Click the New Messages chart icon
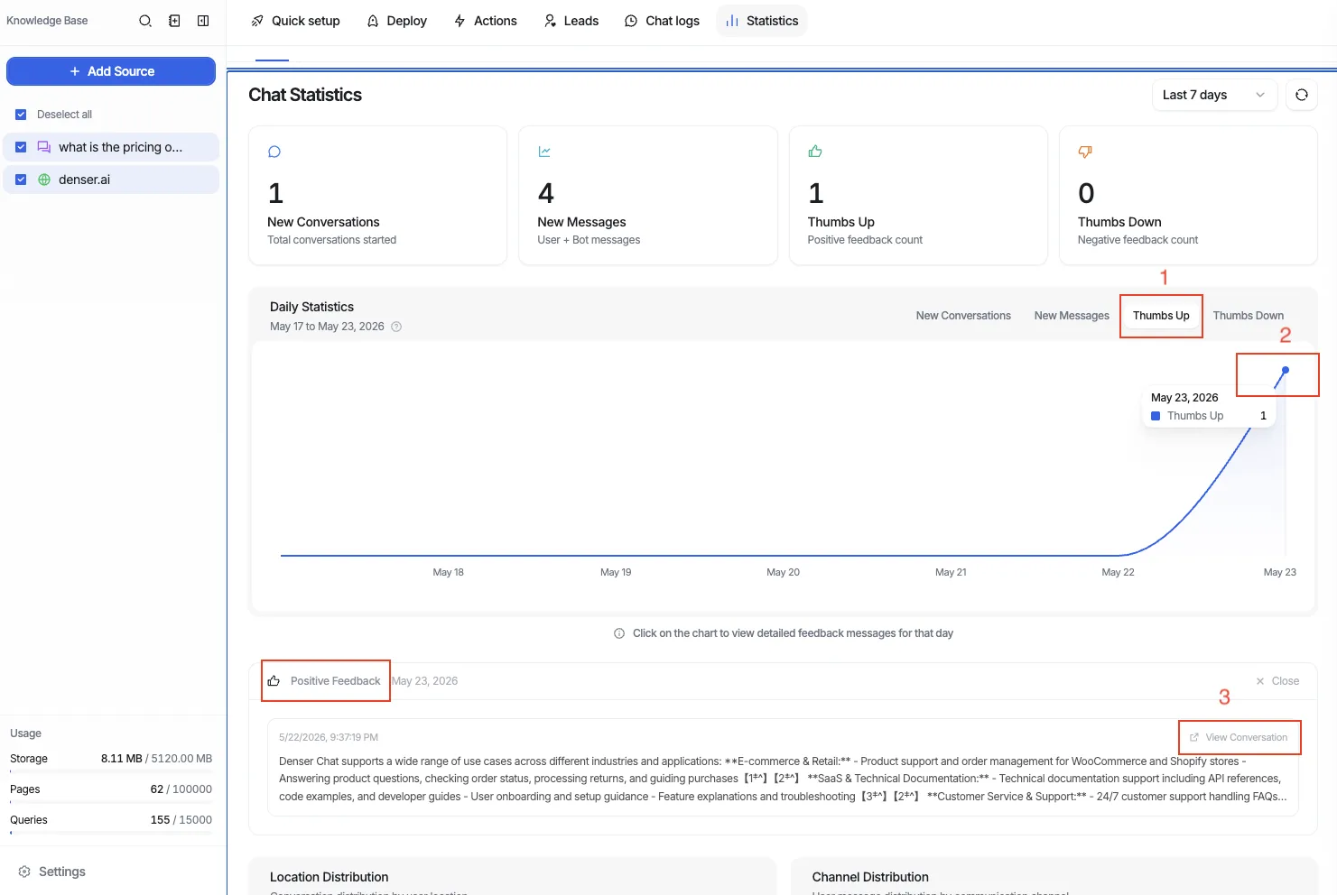 point(544,152)
